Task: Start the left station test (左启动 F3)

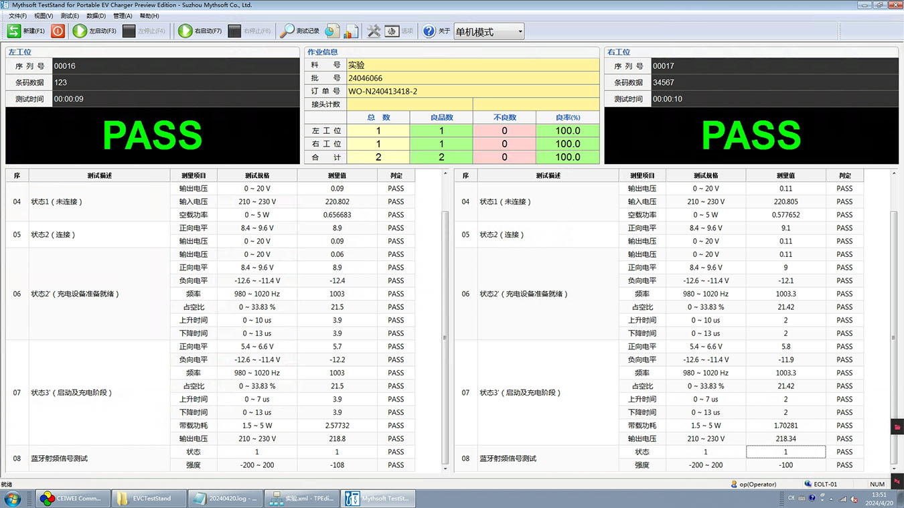Action: coord(80,31)
